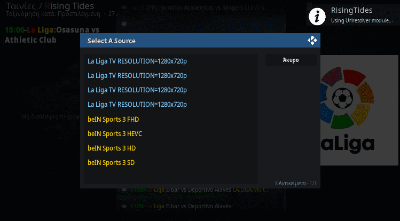Click the RisingTides notification title

[x=351, y=11]
